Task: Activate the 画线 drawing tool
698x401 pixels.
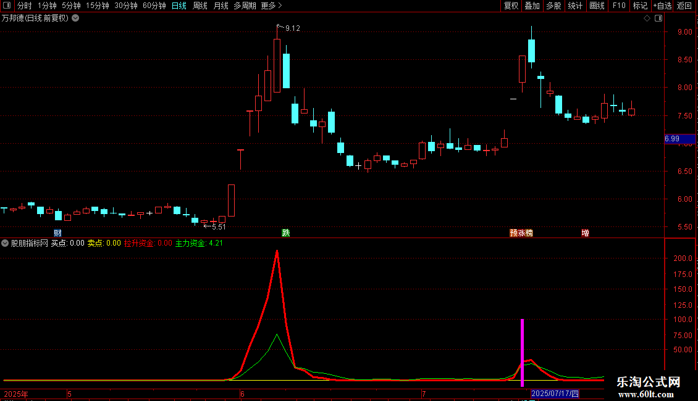Action: 597,6
